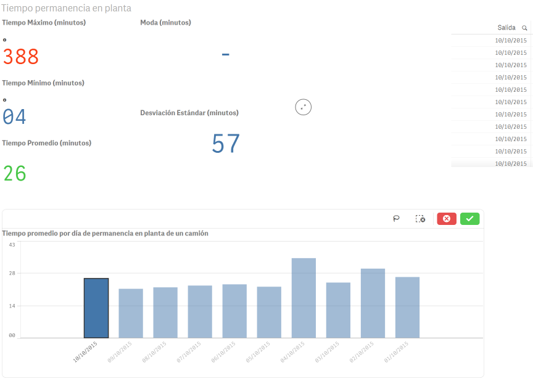The width and height of the screenshot is (533, 379).
Task: Click the y-axis label 28
Action: [12, 273]
